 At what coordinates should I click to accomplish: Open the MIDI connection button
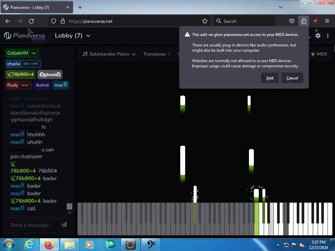pos(319,54)
